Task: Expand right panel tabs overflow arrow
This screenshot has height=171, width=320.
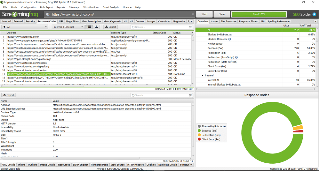Action: click(316, 21)
